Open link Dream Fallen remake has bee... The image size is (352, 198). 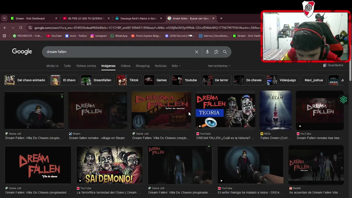point(320,138)
